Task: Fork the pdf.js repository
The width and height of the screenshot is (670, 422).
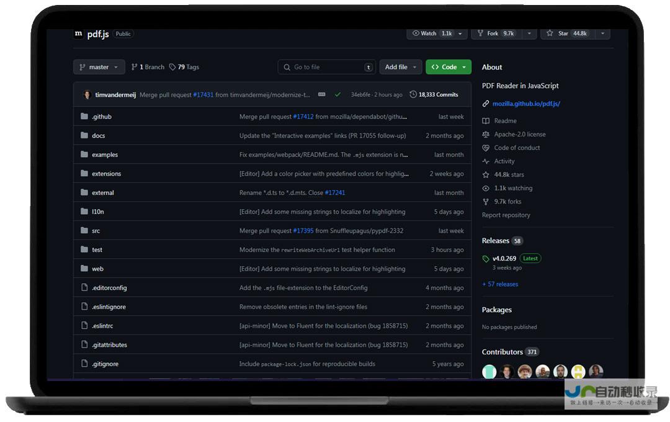Action: click(498, 34)
